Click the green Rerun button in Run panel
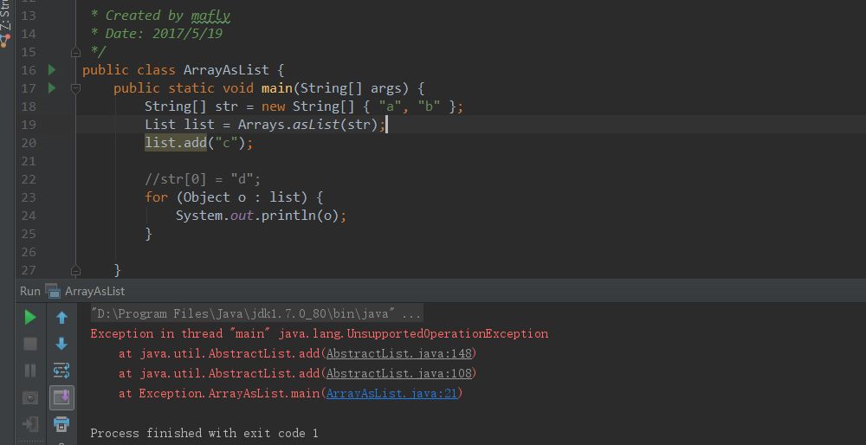This screenshot has width=866, height=445. [30, 318]
